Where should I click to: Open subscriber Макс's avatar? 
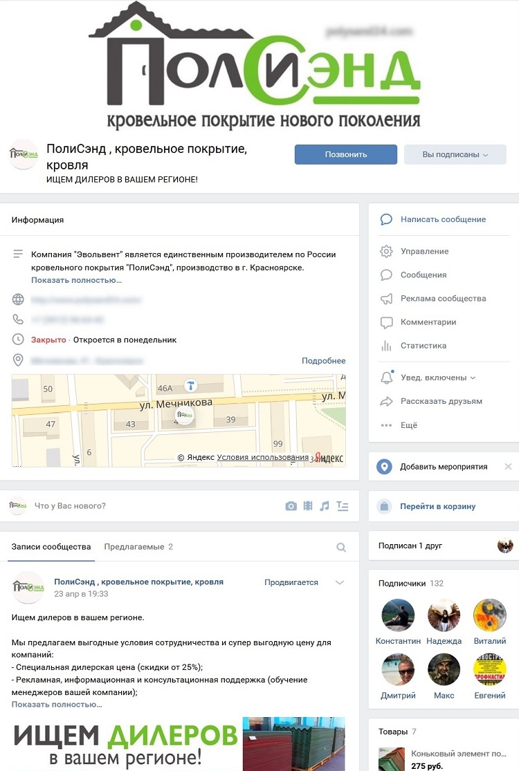tap(444, 669)
